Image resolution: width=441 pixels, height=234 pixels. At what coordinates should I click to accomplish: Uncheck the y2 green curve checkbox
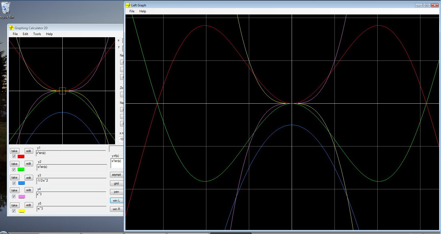pos(14,169)
